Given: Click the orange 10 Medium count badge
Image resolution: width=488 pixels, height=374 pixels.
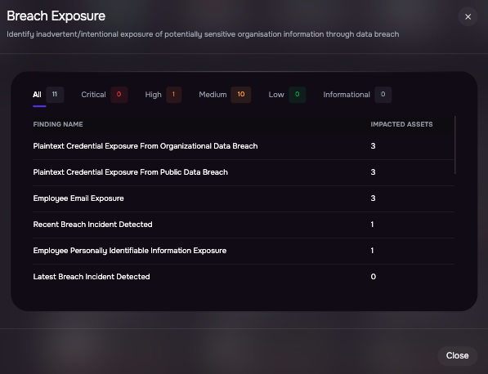Looking at the screenshot, I should click(x=241, y=95).
